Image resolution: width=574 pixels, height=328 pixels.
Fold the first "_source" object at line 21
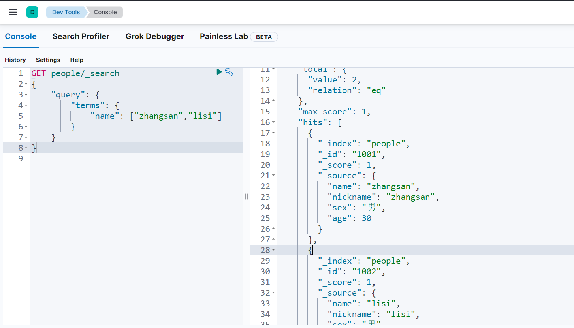tap(273, 176)
